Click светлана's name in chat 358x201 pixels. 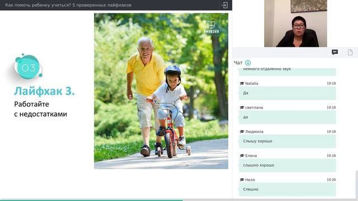tap(254, 108)
